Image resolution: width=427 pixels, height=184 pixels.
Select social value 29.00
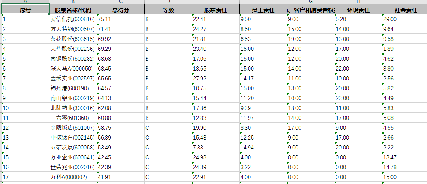[x=405, y=19]
